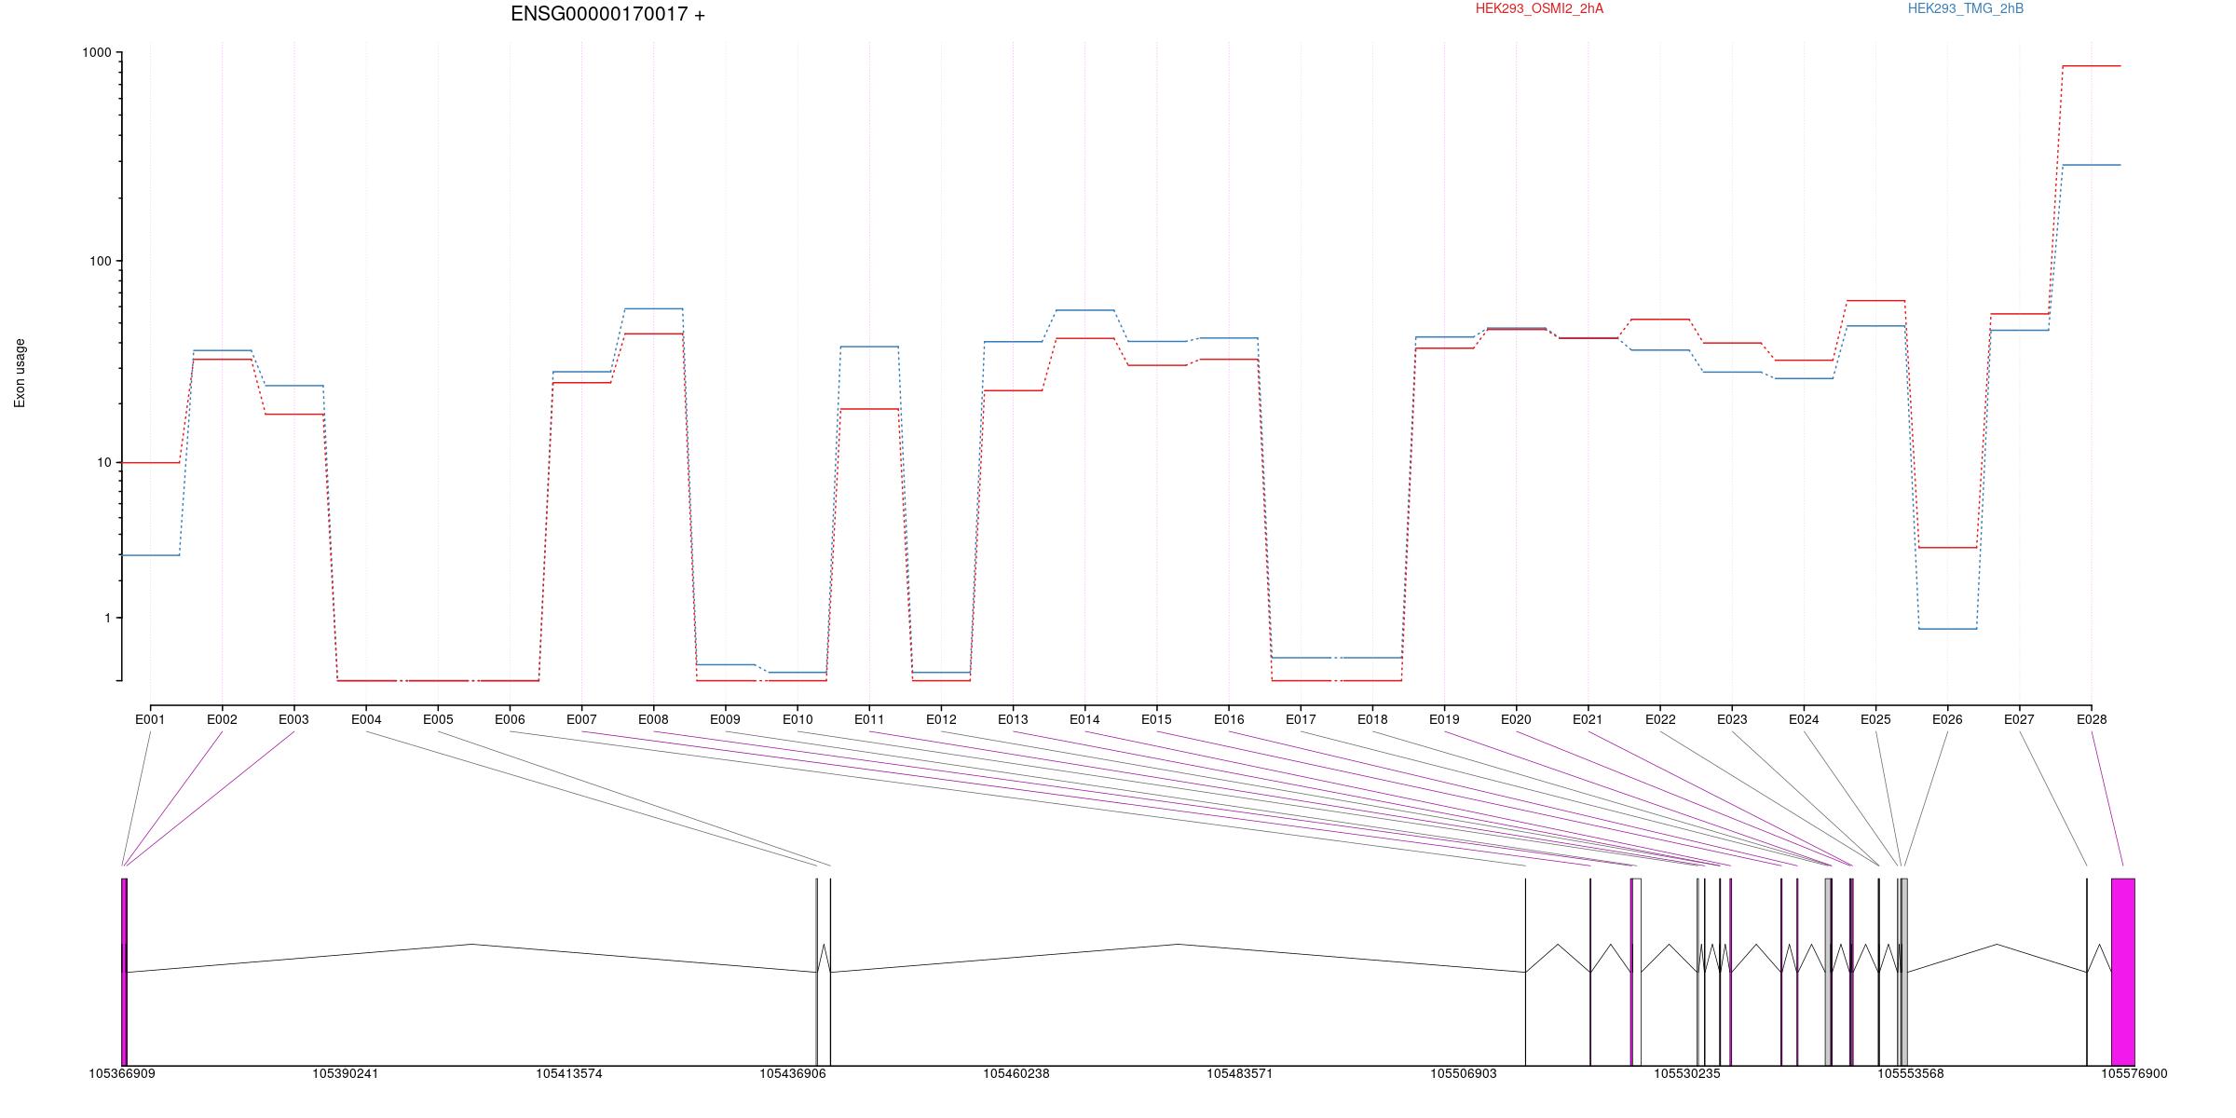Click exon label E004
This screenshot has width=2236, height=1118.
(x=366, y=719)
